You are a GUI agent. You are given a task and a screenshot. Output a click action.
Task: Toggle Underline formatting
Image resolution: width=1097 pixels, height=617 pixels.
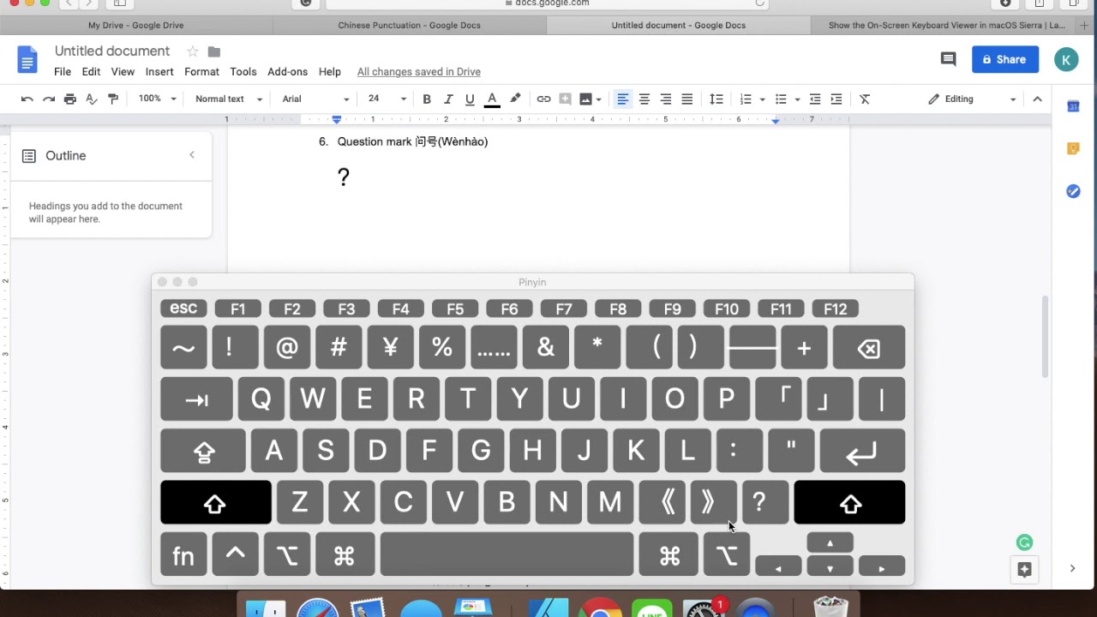tap(470, 99)
